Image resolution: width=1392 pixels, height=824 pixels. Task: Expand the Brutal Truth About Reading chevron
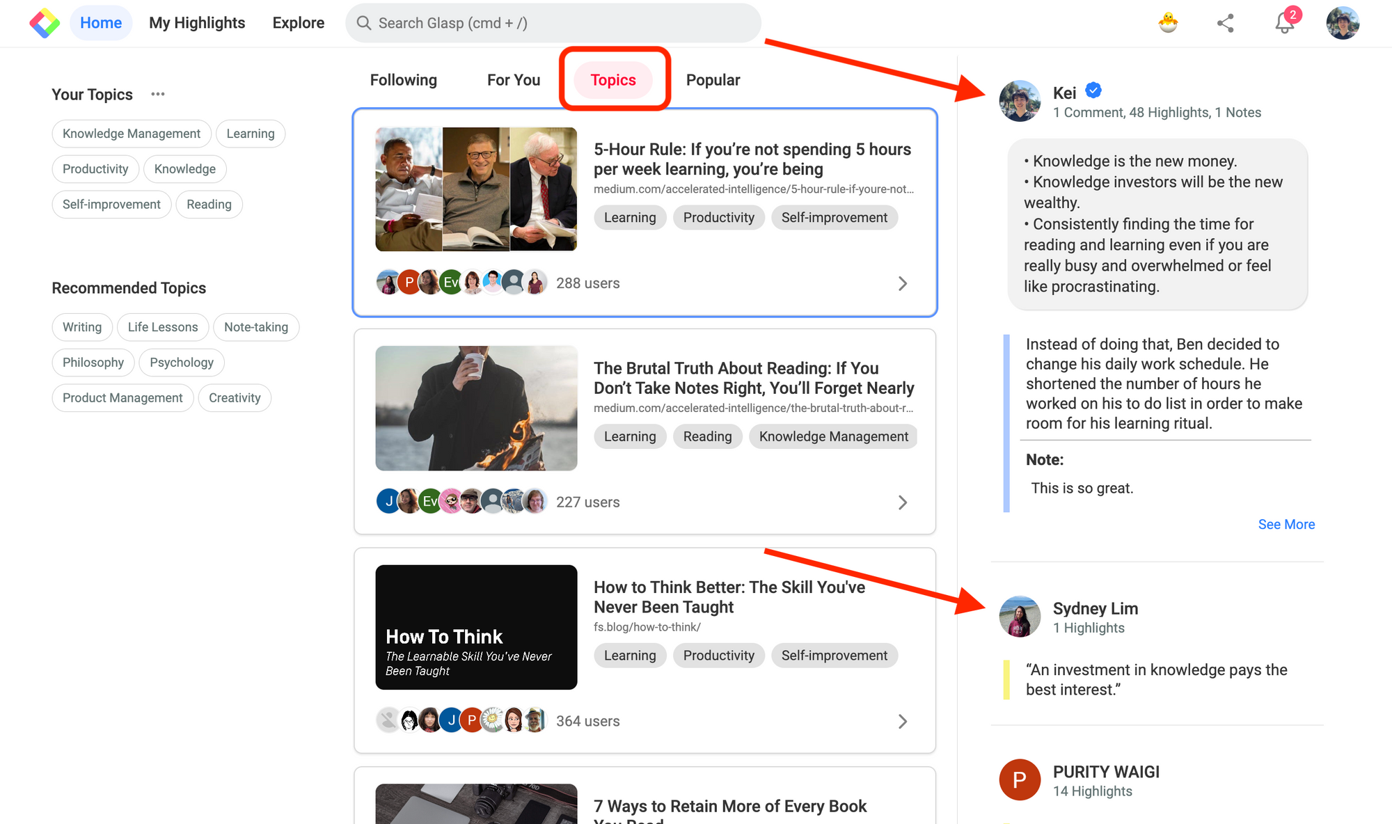point(903,502)
